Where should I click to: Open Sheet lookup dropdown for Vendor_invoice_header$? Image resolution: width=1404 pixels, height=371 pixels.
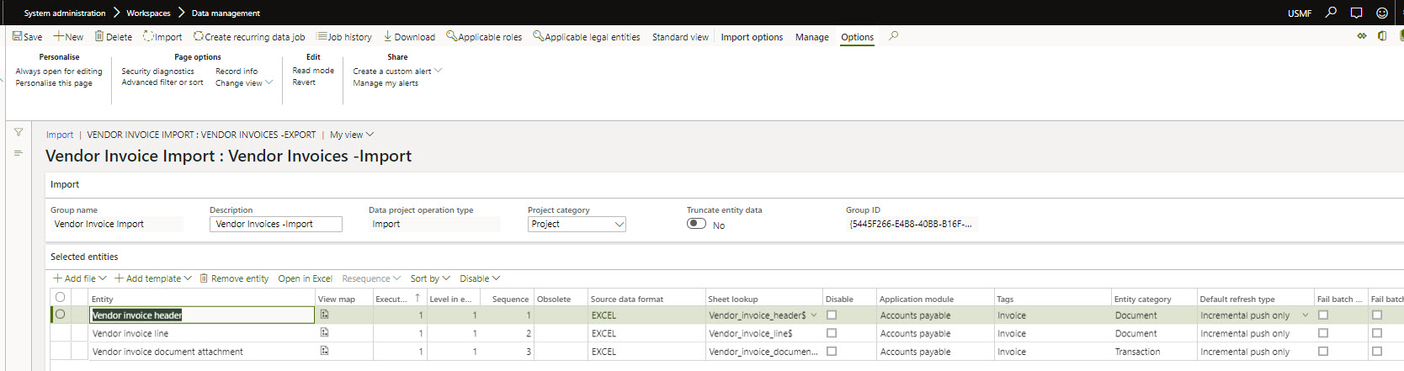pos(814,315)
